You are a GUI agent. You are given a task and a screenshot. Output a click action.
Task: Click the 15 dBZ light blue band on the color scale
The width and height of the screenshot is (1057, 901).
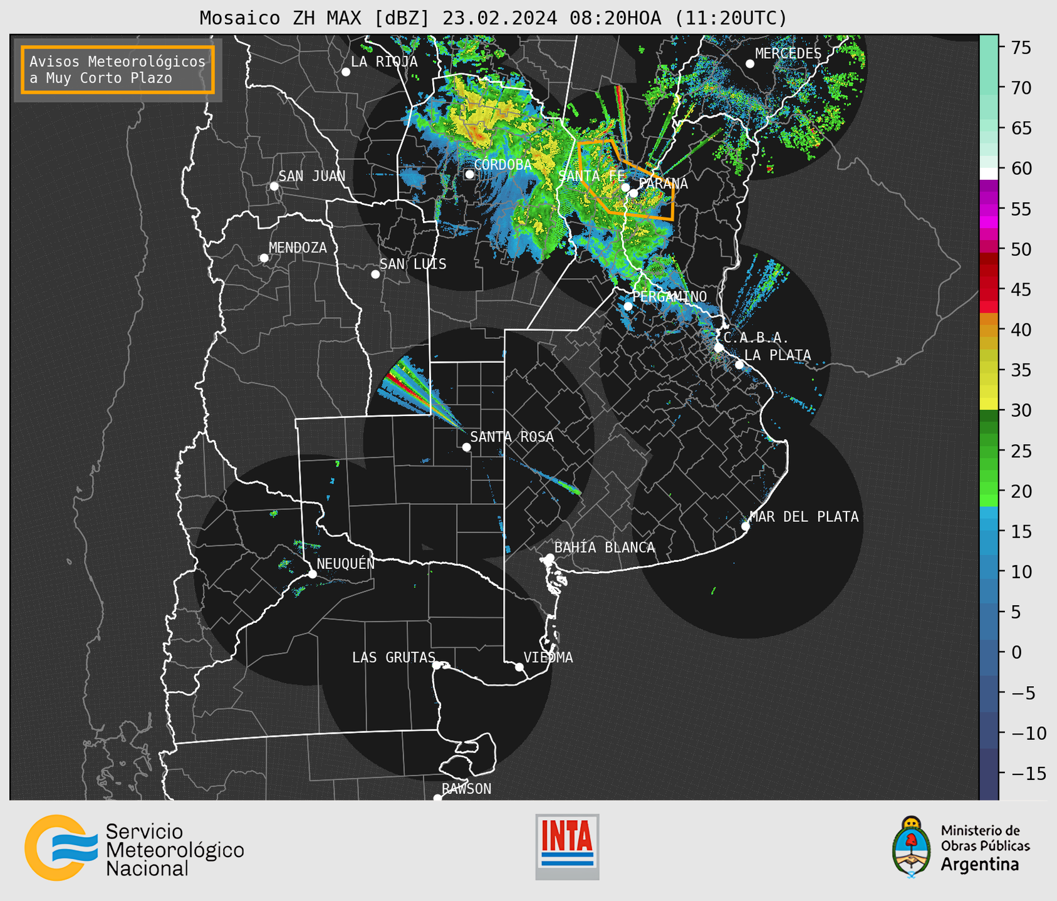tap(989, 531)
